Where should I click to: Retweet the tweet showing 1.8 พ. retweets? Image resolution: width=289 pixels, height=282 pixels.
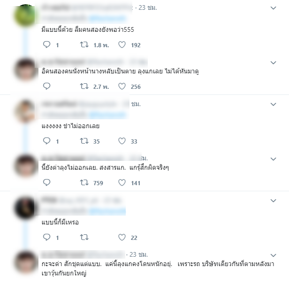[x=84, y=44]
